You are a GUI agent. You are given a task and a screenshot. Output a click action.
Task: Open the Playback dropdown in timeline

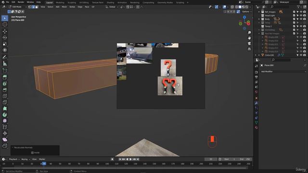click(14, 159)
